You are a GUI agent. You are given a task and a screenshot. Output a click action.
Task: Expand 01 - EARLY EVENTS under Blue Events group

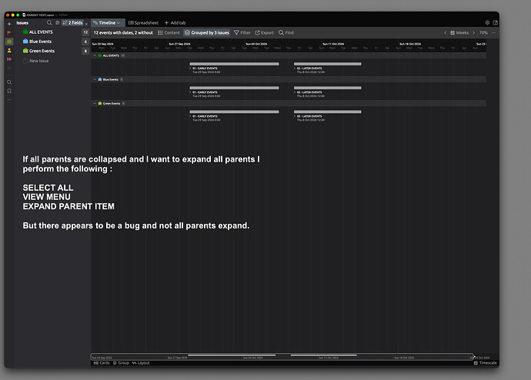tap(191, 92)
